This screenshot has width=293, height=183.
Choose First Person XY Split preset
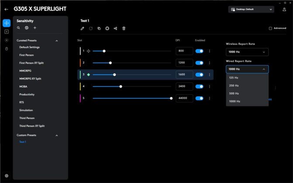[31, 63]
